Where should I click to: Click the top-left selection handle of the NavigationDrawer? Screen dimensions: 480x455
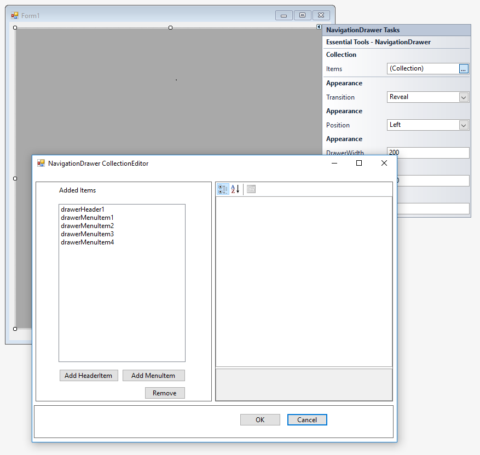point(15,27)
